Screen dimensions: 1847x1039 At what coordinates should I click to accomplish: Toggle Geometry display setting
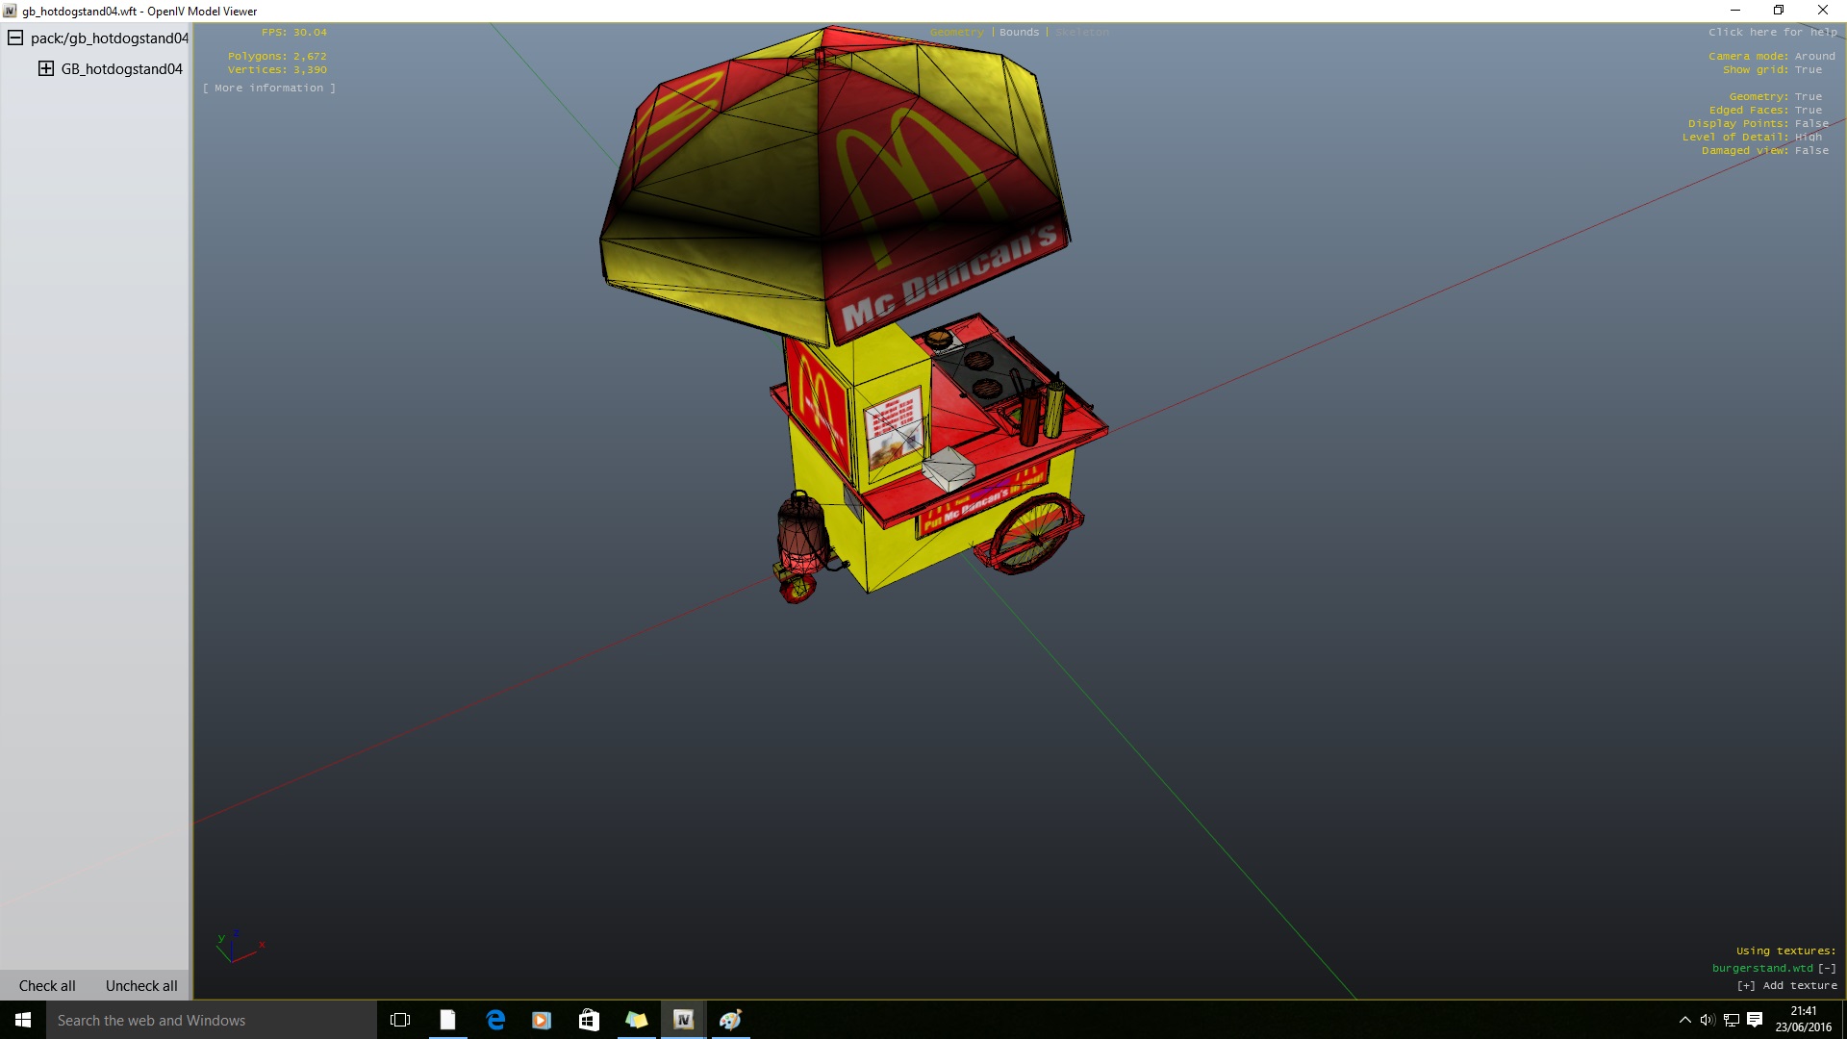[x=1775, y=97]
